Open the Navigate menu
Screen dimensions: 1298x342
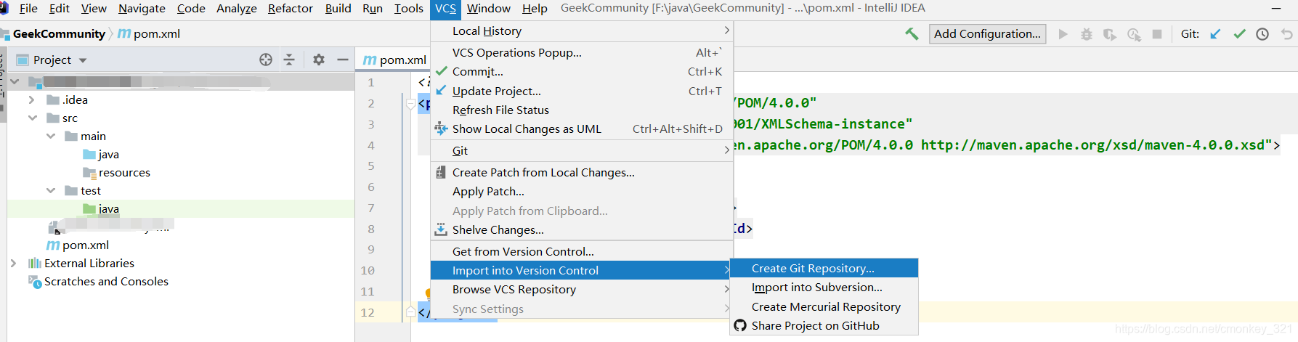tap(142, 9)
